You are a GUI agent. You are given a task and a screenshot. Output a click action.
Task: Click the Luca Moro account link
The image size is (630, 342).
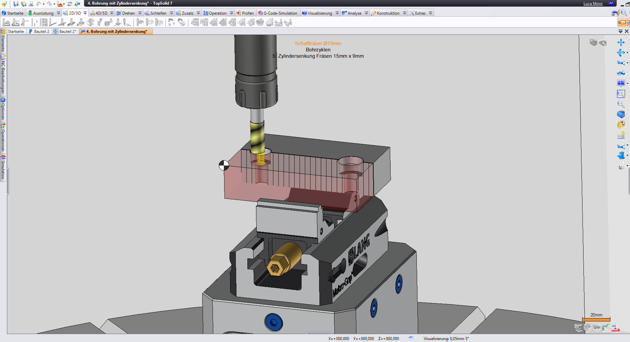(593, 3)
